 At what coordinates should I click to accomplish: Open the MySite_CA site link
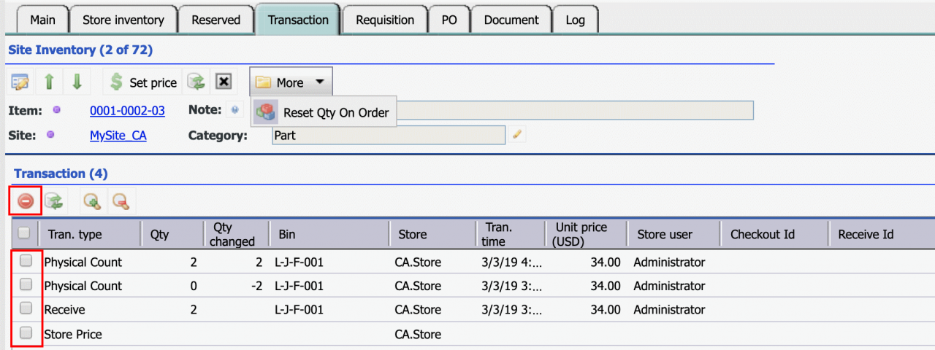(x=118, y=136)
